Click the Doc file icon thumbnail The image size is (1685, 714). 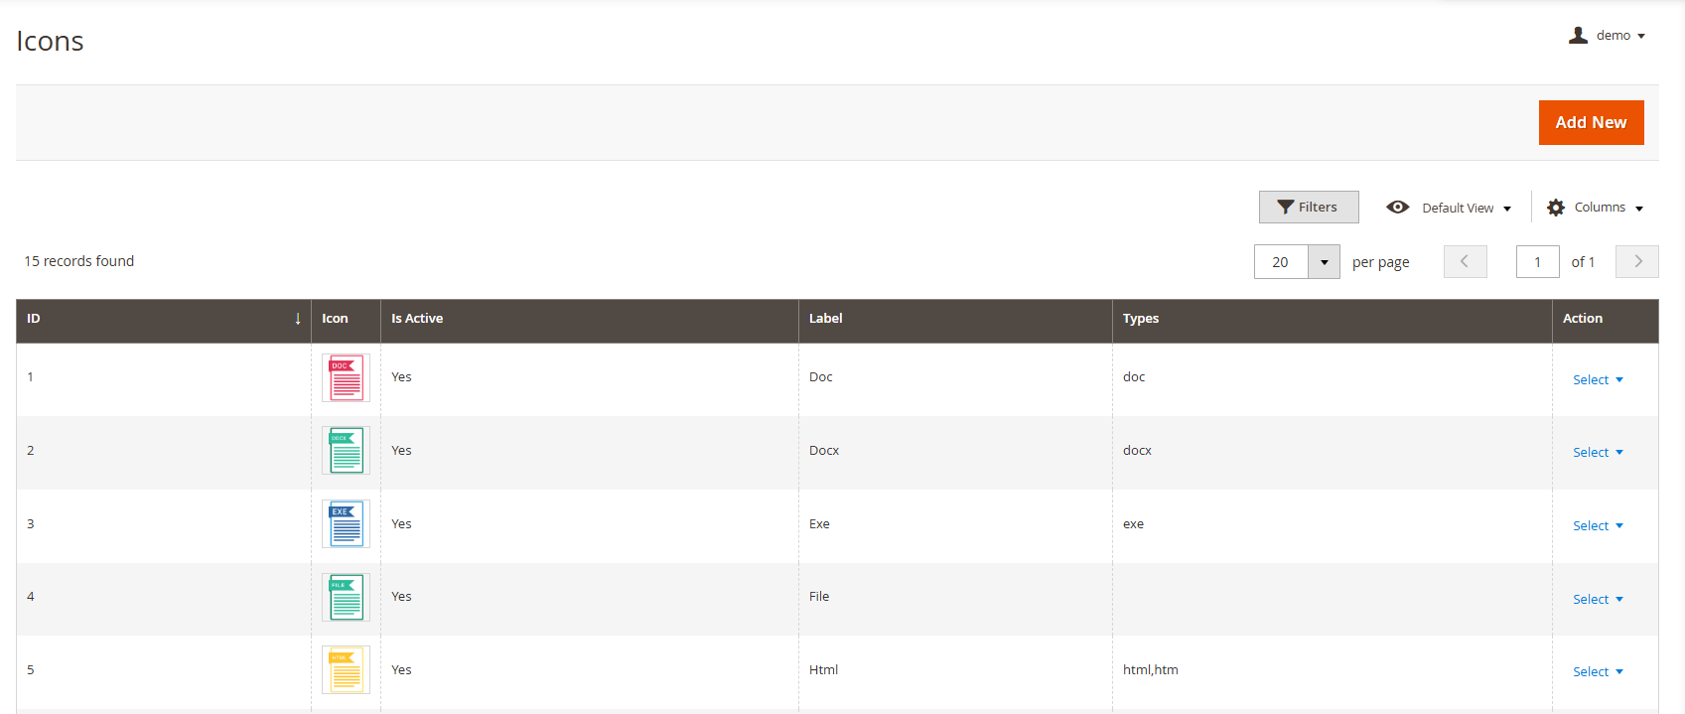coord(346,378)
